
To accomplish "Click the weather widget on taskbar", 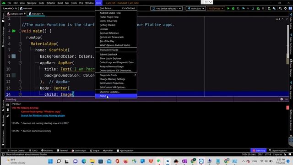I will [15, 161].
